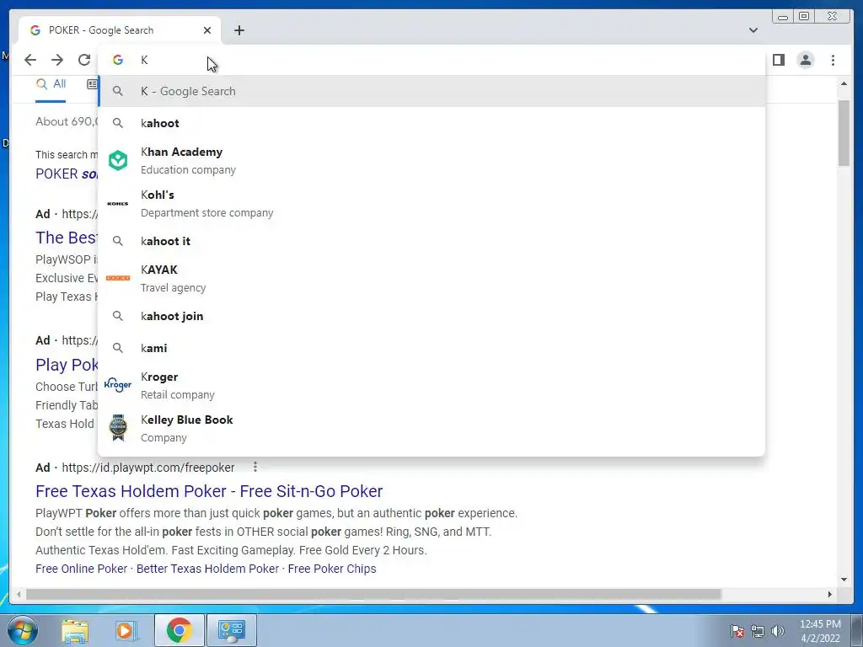863x647 pixels.
Task: Click the Kroger logo icon
Action: [118, 384]
